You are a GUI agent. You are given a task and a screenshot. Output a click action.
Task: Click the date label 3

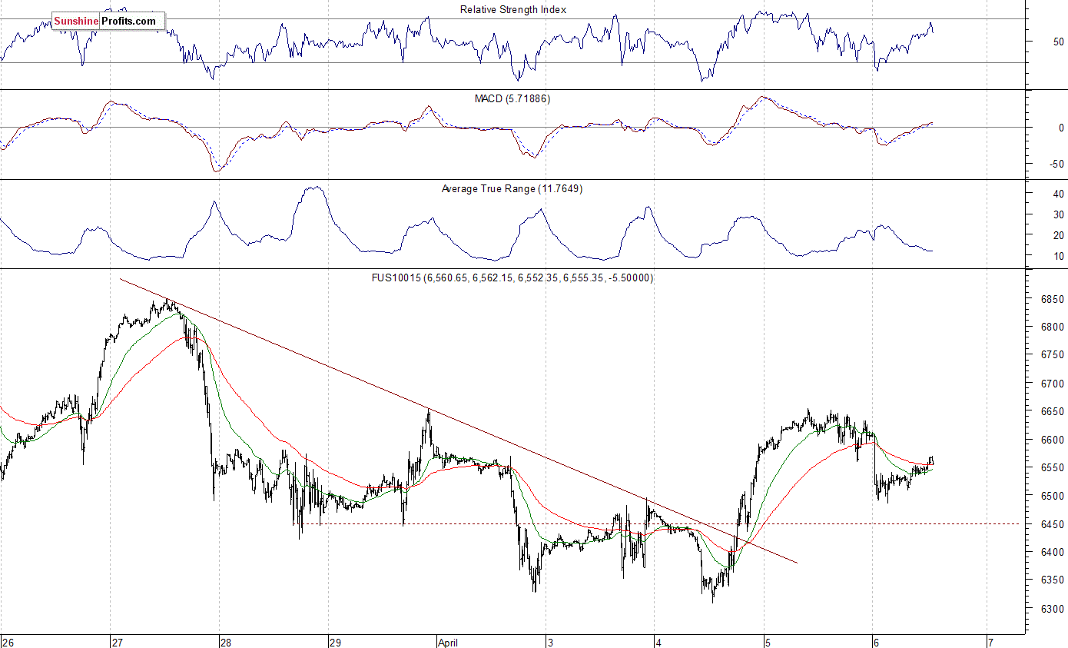click(551, 642)
